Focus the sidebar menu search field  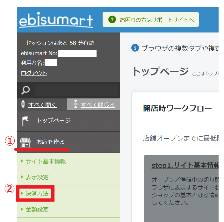(76, 90)
